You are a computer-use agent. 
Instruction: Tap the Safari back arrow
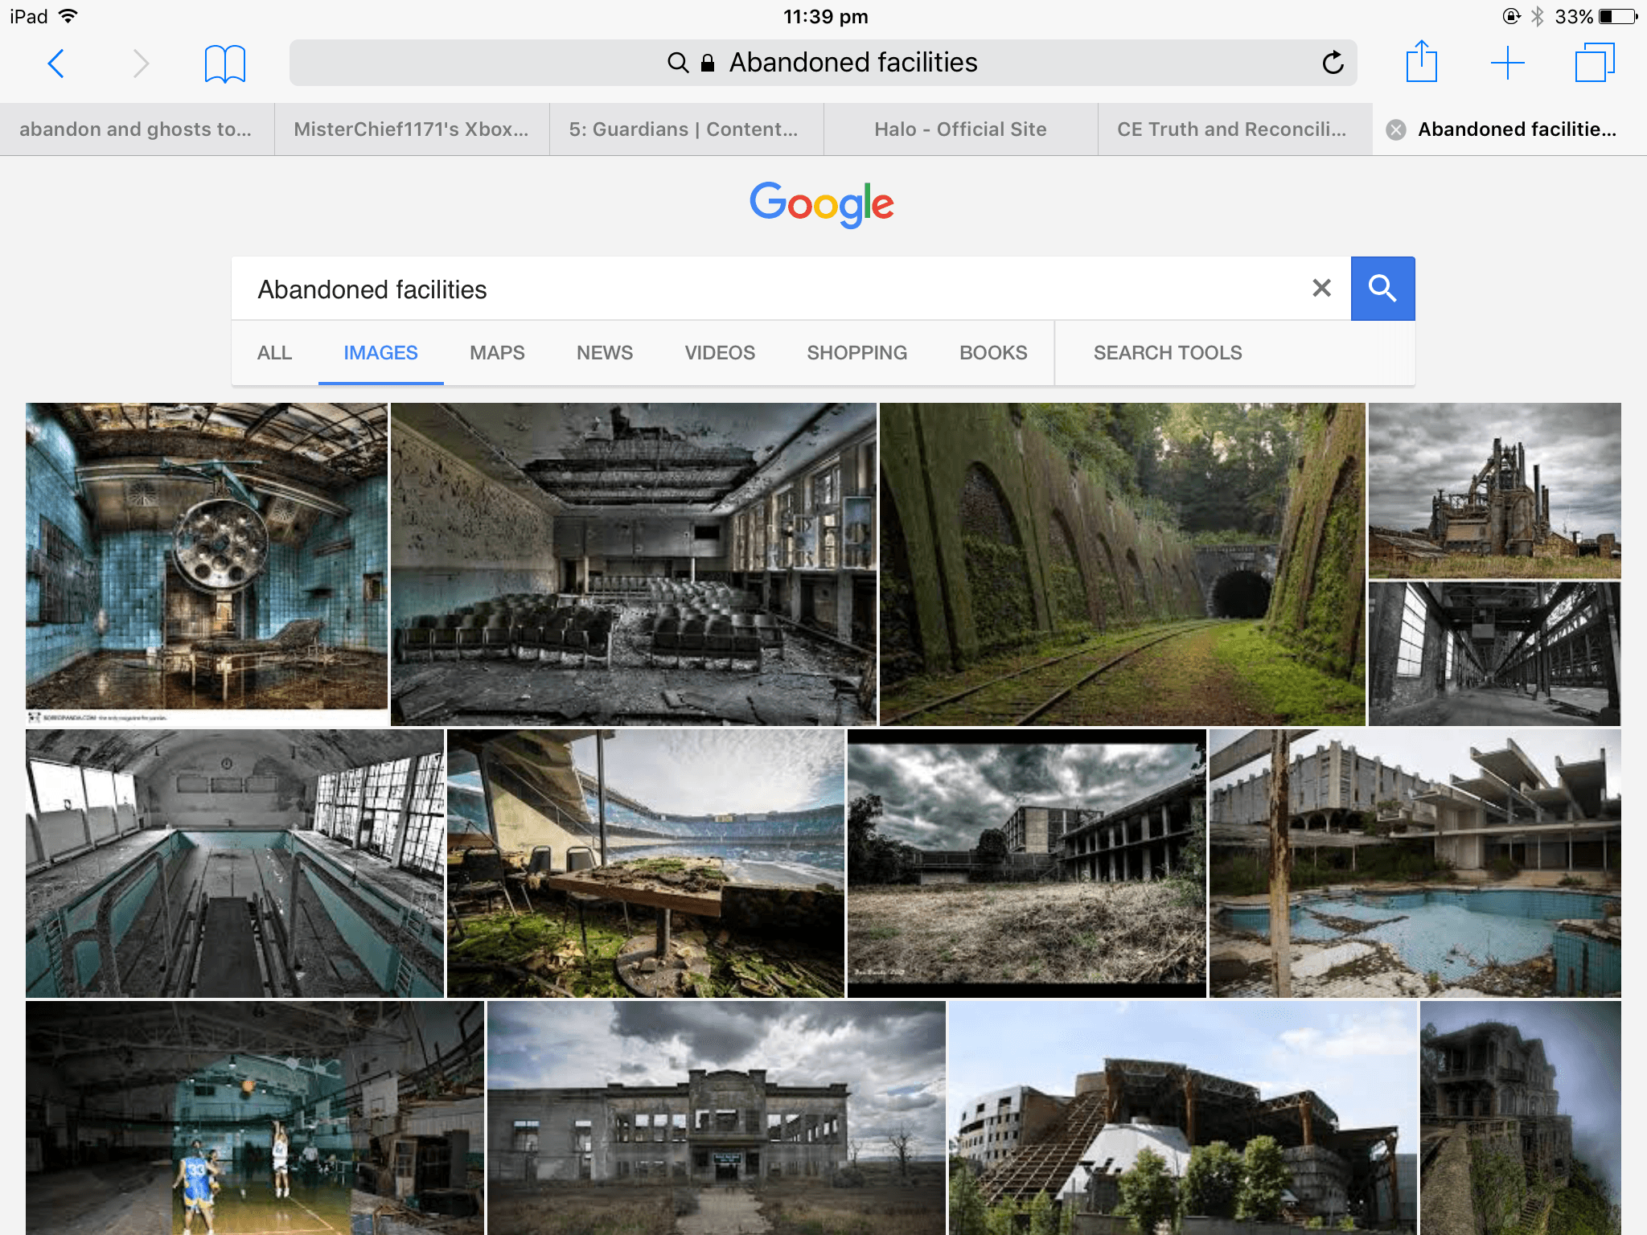pos(55,63)
